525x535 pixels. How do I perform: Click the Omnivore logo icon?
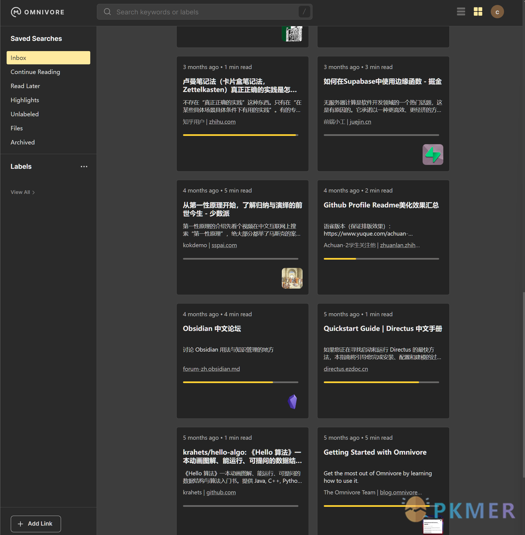(16, 12)
